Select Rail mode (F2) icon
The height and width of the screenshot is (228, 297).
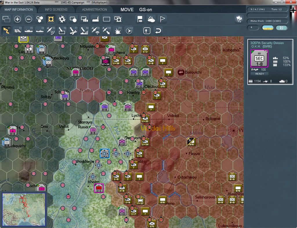point(18,30)
